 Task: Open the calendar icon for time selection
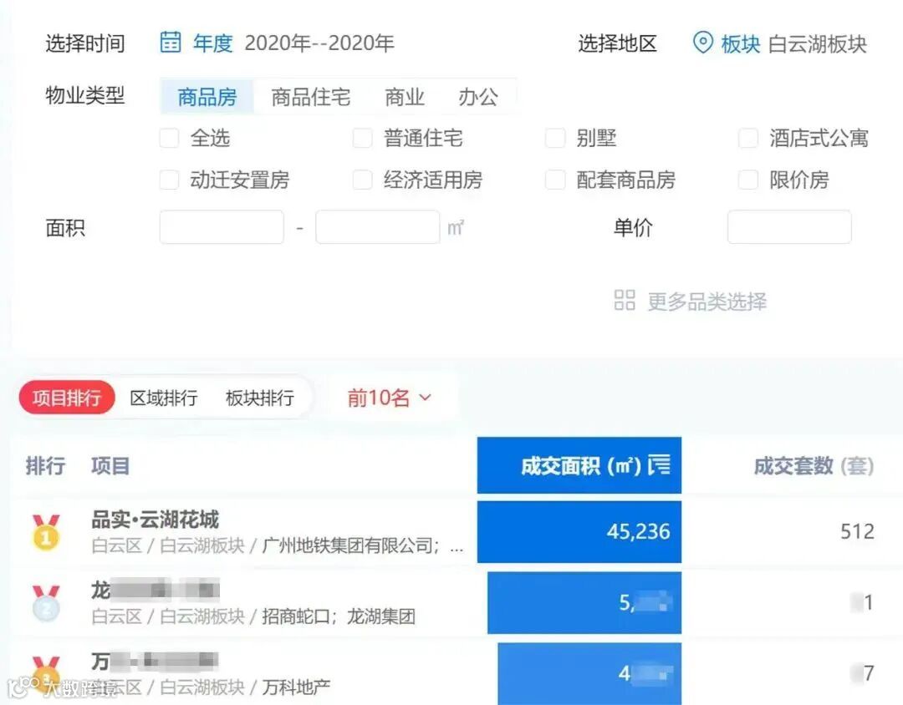click(x=170, y=42)
